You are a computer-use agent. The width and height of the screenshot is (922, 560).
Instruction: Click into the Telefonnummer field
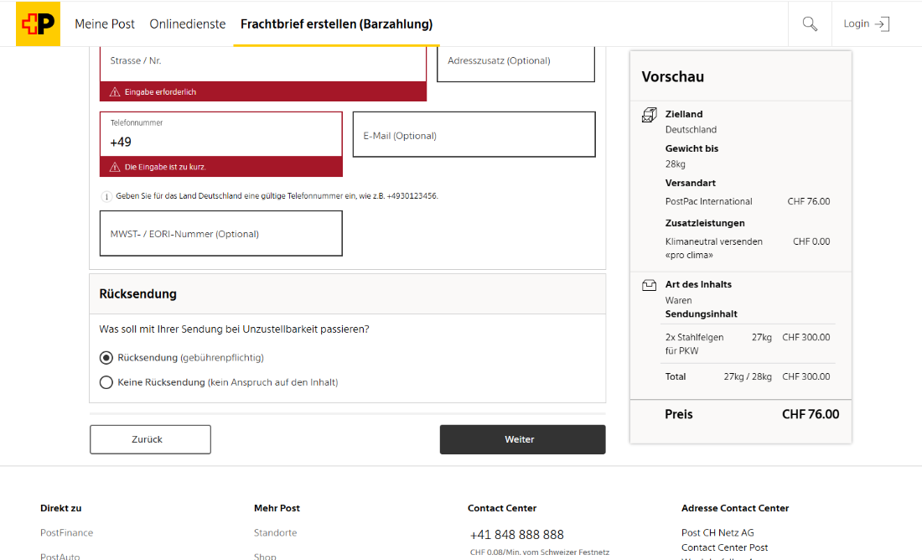pos(221,134)
